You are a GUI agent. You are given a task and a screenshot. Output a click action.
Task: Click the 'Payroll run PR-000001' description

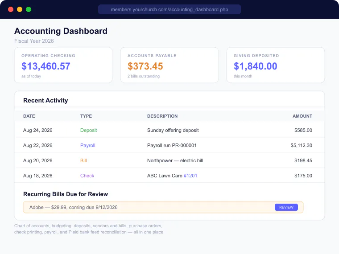click(172, 145)
